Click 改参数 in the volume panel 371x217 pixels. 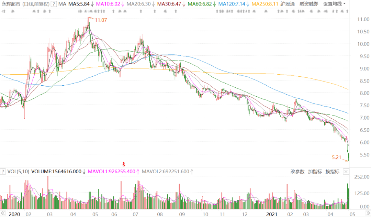coord(297,172)
